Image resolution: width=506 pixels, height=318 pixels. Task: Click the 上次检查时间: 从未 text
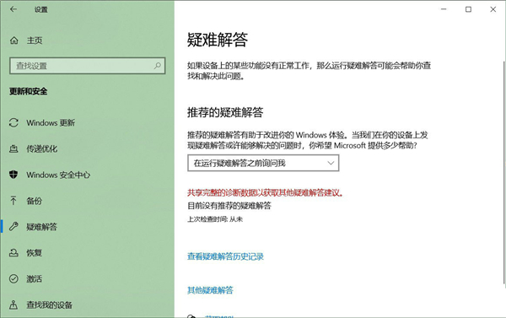(215, 219)
